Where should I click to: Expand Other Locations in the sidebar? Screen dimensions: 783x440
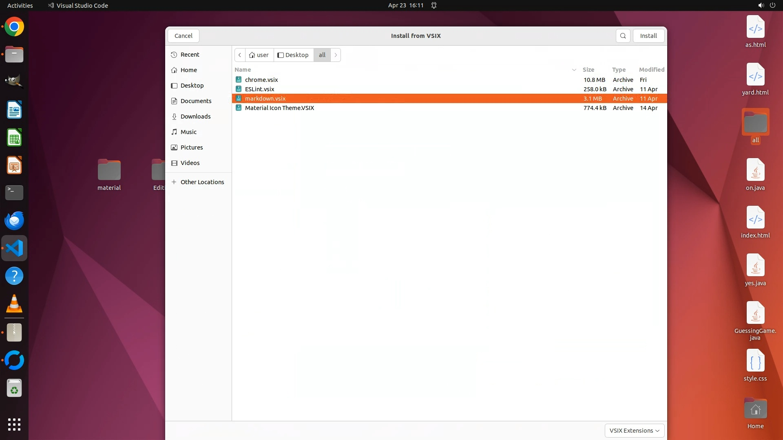click(x=202, y=182)
